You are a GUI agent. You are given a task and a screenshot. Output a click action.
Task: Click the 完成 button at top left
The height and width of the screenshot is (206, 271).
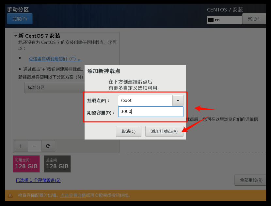19,19
